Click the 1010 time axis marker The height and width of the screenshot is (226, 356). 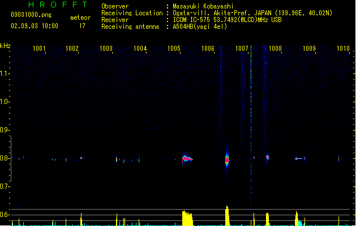(x=343, y=49)
